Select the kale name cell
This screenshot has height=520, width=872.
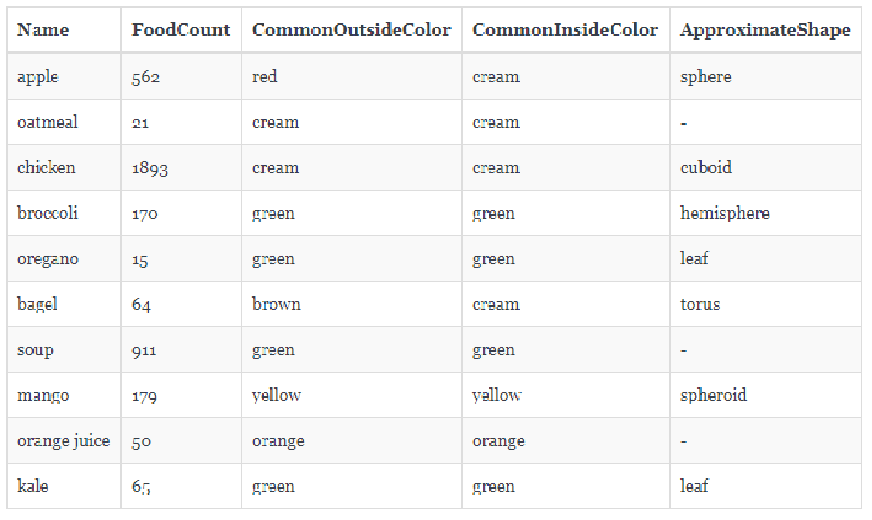33,486
